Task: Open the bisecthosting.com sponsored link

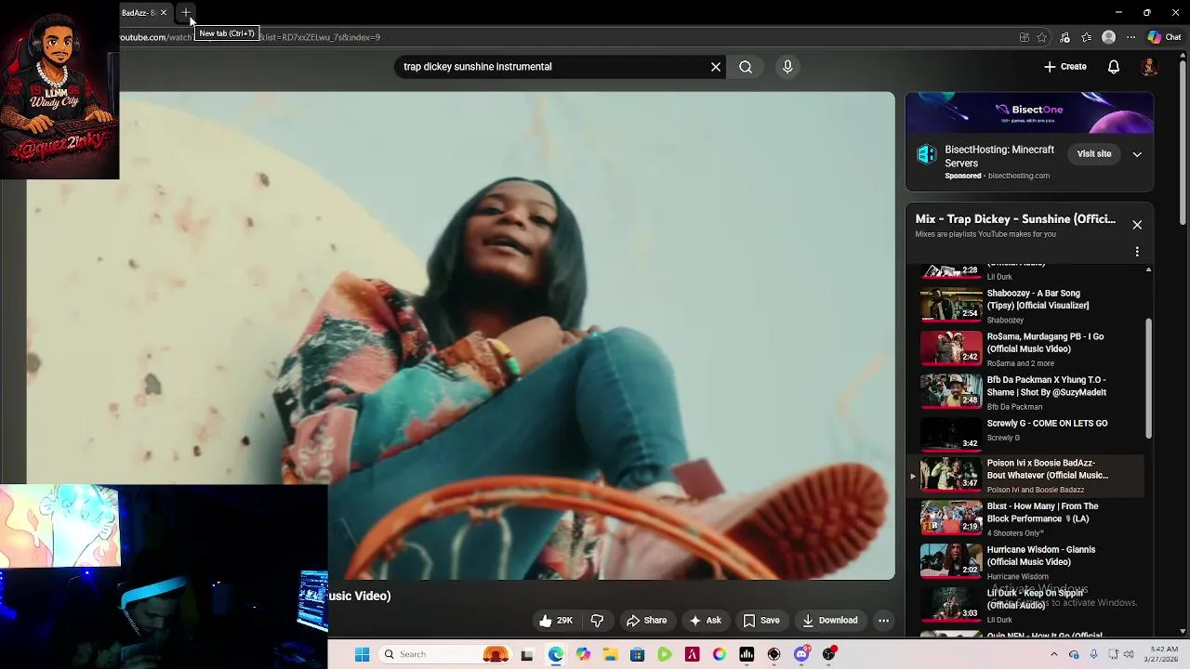Action: (x=1018, y=176)
